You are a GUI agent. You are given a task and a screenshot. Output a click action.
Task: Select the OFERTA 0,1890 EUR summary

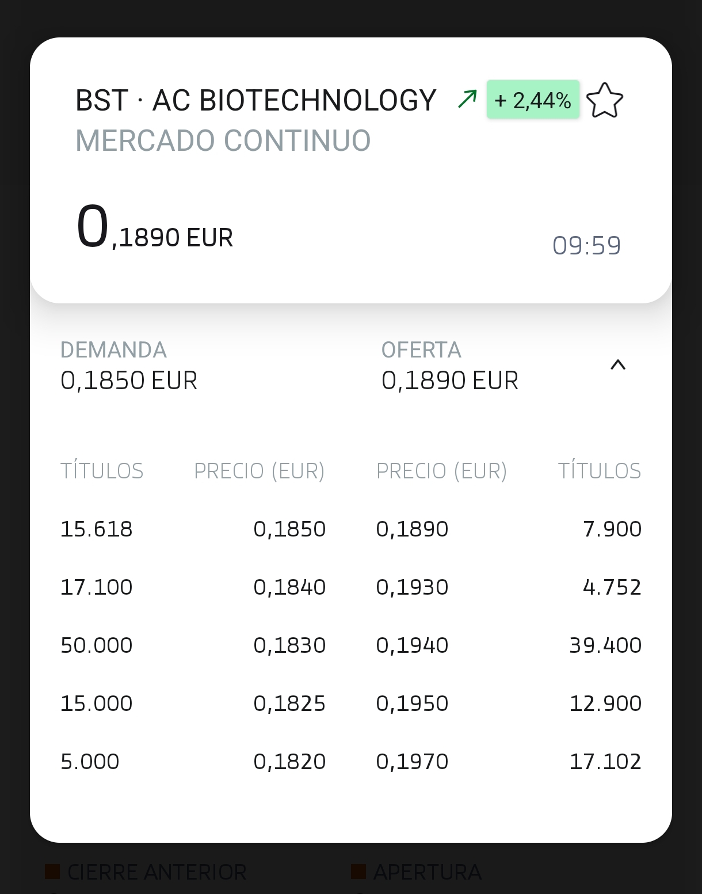click(449, 366)
